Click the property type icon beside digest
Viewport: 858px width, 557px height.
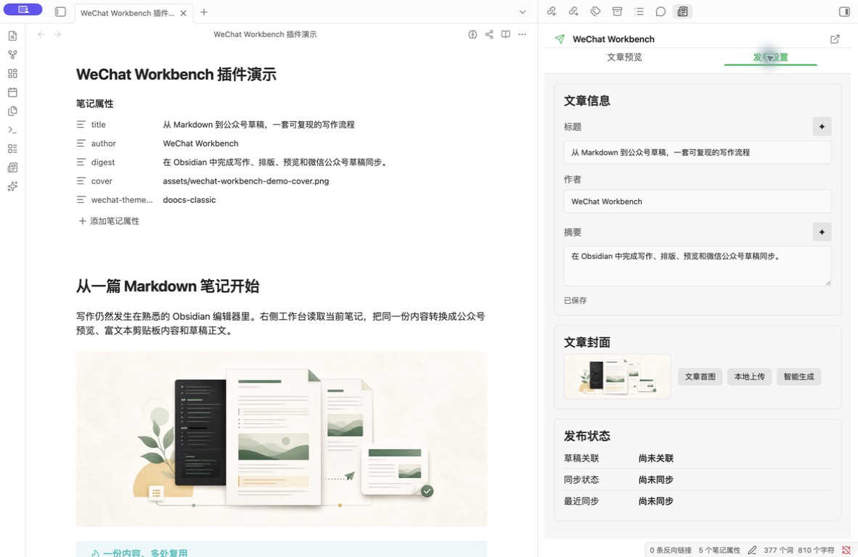pyautogui.click(x=81, y=162)
